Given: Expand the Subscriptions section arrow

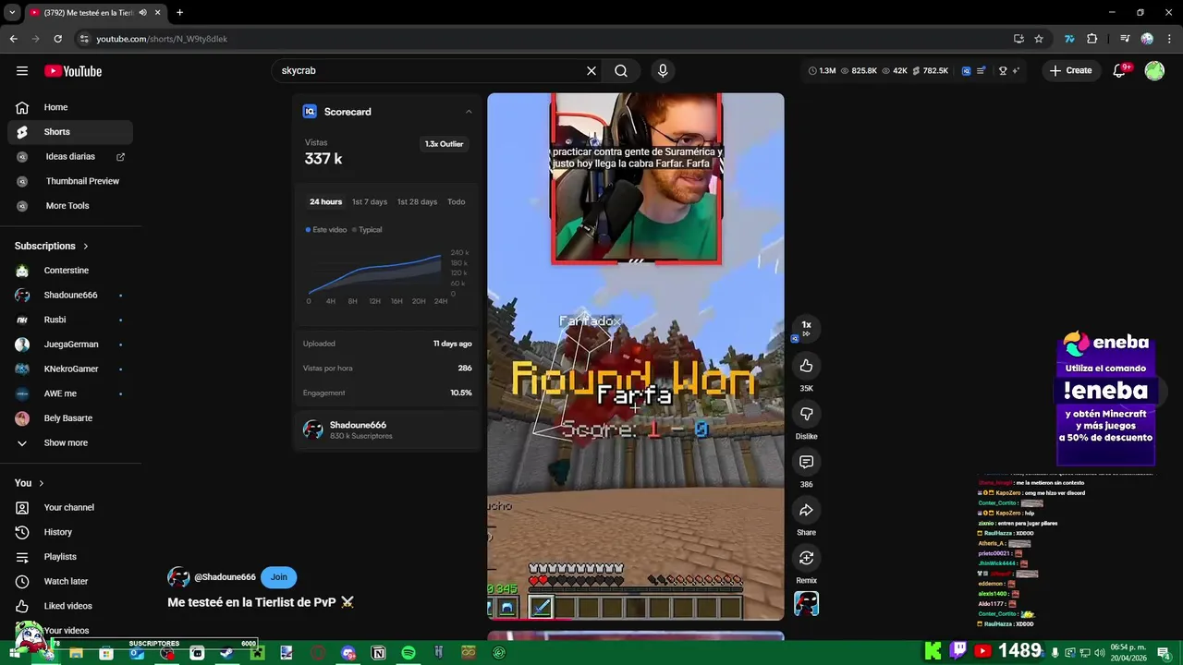Looking at the screenshot, I should 86,247.
